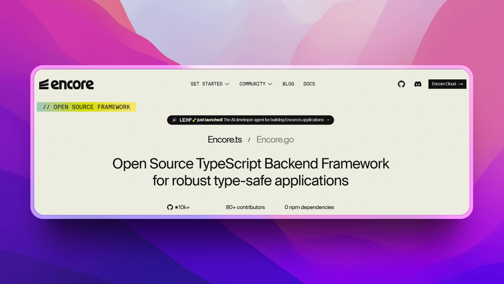Open the Discord icon link

point(417,84)
